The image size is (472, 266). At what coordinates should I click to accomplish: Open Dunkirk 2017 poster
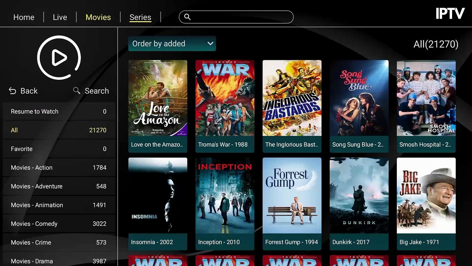click(359, 195)
